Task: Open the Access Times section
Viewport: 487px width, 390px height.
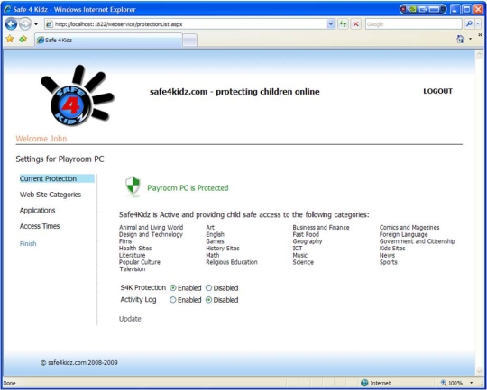Action: click(x=40, y=226)
